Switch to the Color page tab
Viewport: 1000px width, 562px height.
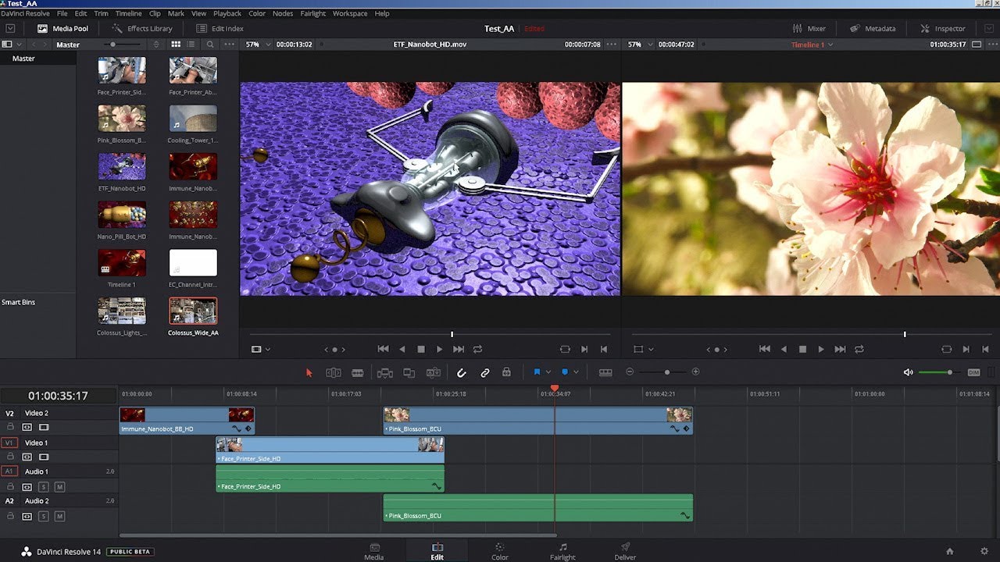[x=499, y=551]
